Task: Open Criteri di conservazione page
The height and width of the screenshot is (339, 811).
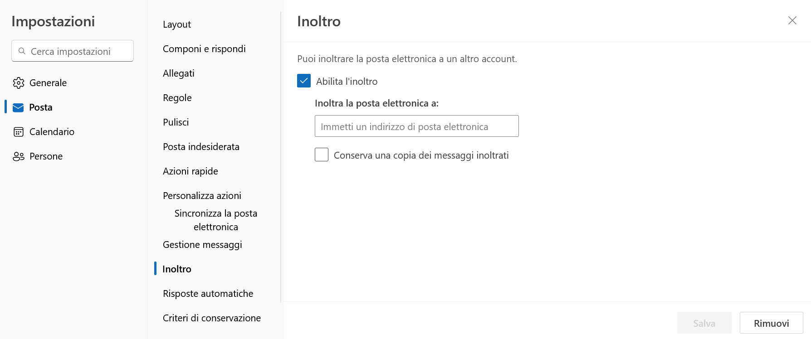Action: [212, 318]
